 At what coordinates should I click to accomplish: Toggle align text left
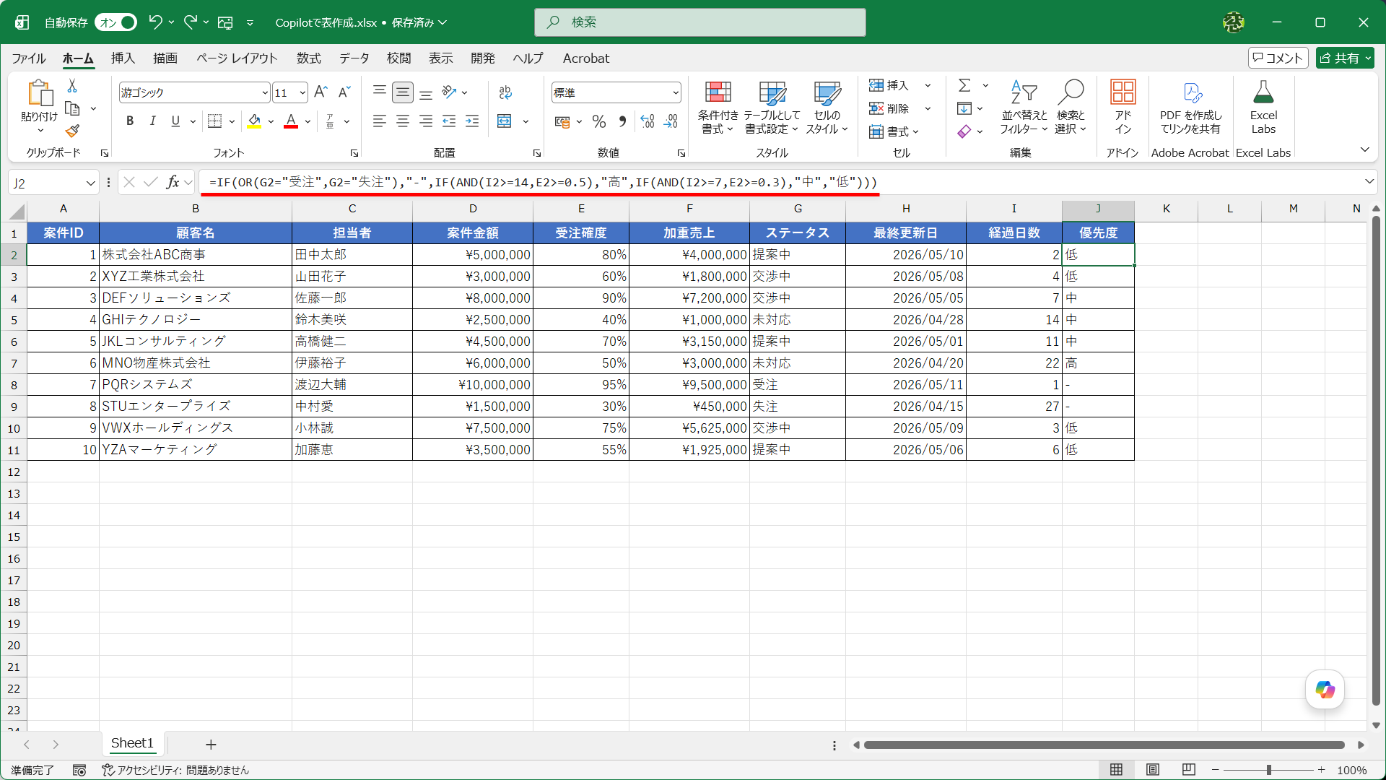tap(379, 121)
